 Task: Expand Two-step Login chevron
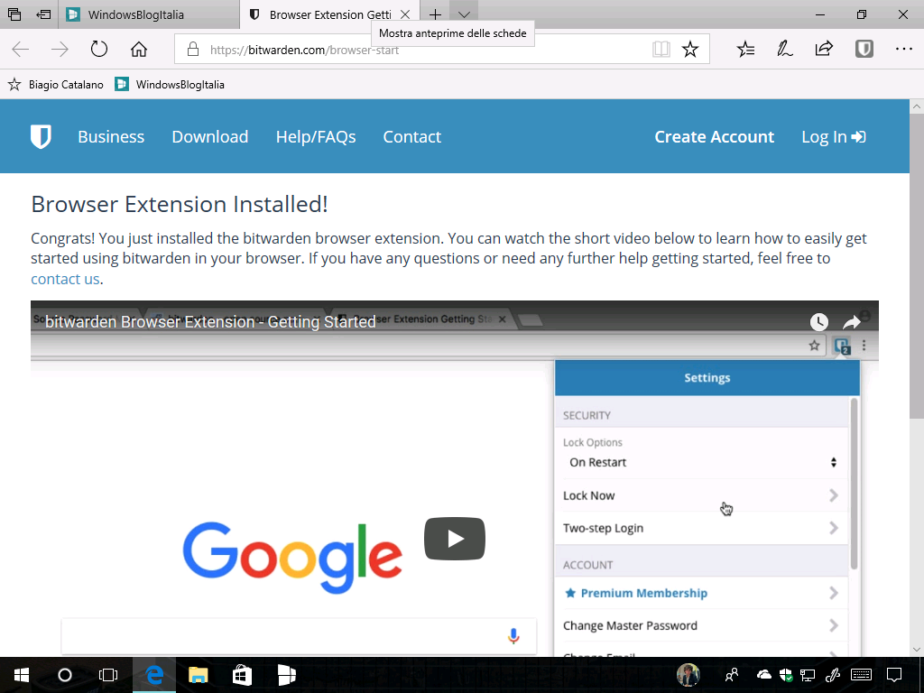[833, 528]
